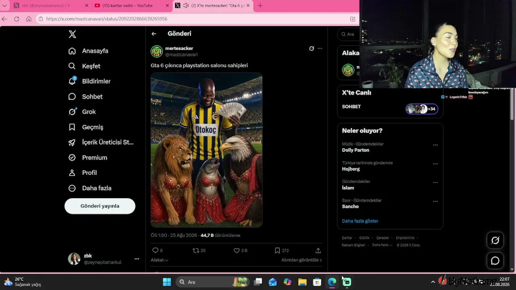Click the Grok icon on the post header

312,48
